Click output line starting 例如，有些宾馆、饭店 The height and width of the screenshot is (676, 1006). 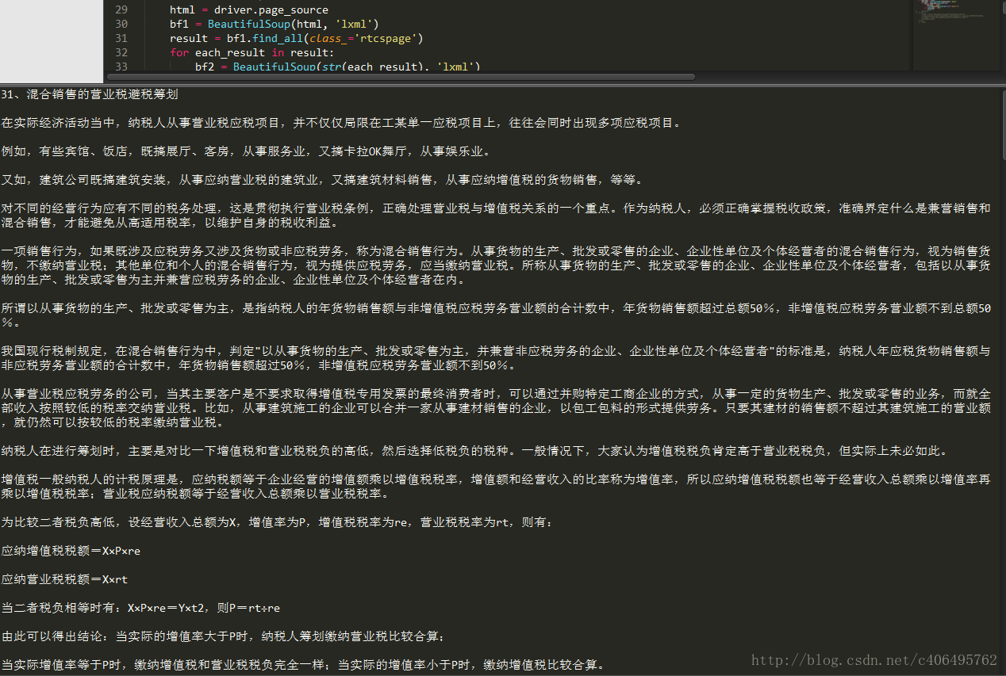pyautogui.click(x=246, y=151)
